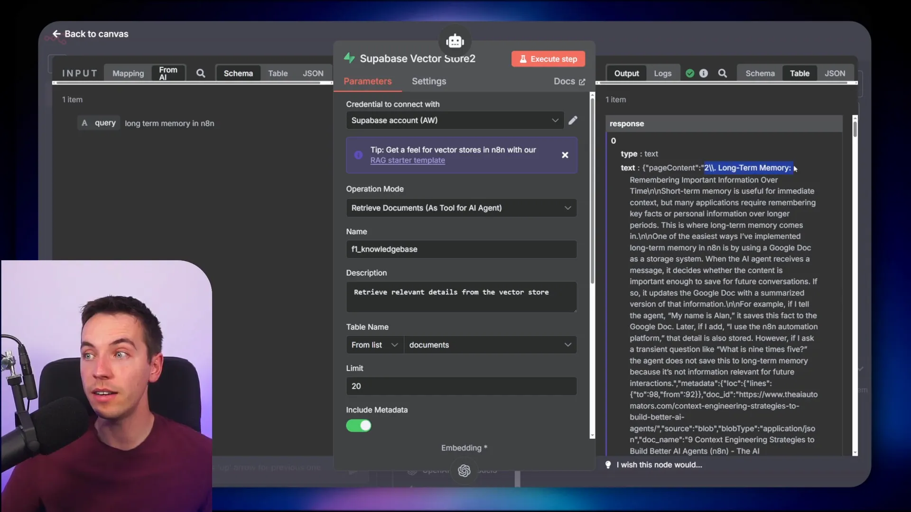Select the output JSON view
The image size is (911, 512).
835,73
